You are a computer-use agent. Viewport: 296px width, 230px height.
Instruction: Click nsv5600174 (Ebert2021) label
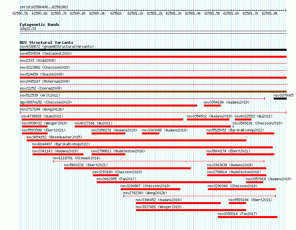[x=228, y=151]
